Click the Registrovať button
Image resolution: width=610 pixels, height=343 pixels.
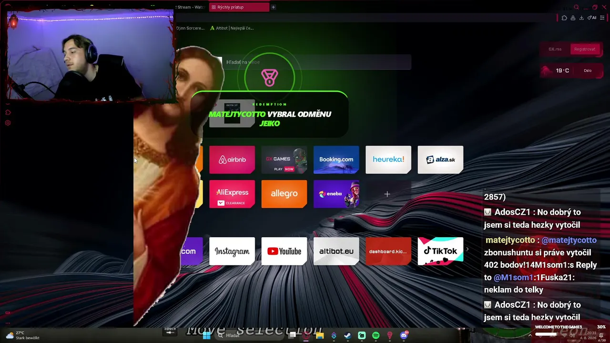[x=585, y=49]
